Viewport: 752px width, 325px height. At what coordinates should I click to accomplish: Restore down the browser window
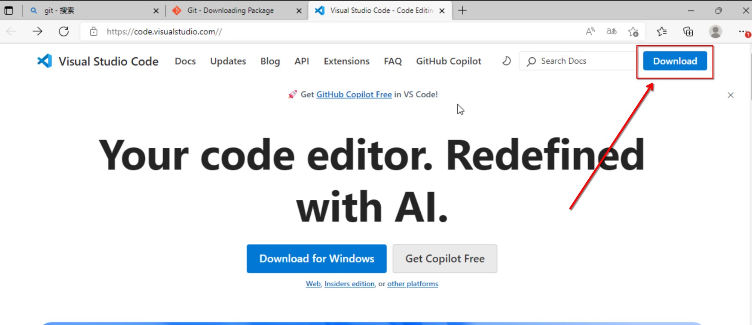[718, 10]
